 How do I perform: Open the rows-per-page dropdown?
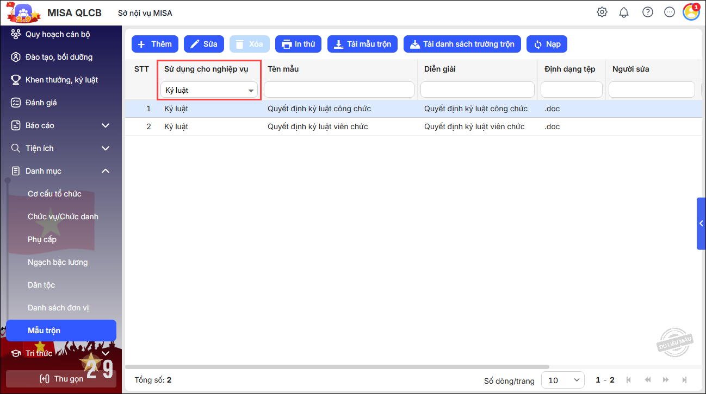point(563,380)
